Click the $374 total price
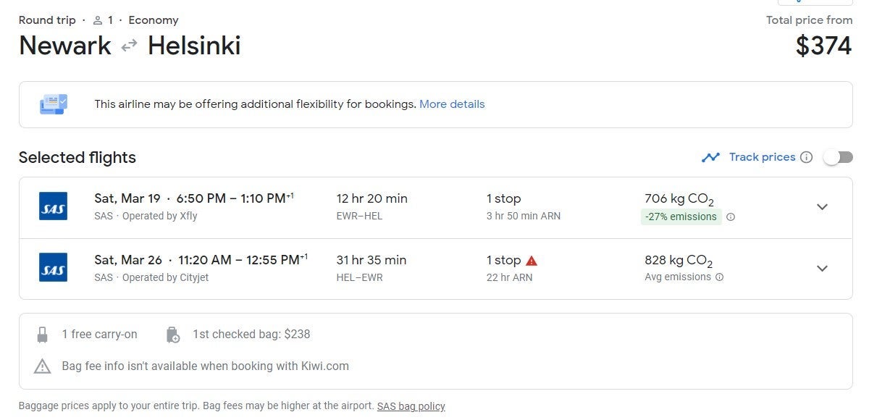This screenshot has width=869, height=420. pos(823,46)
